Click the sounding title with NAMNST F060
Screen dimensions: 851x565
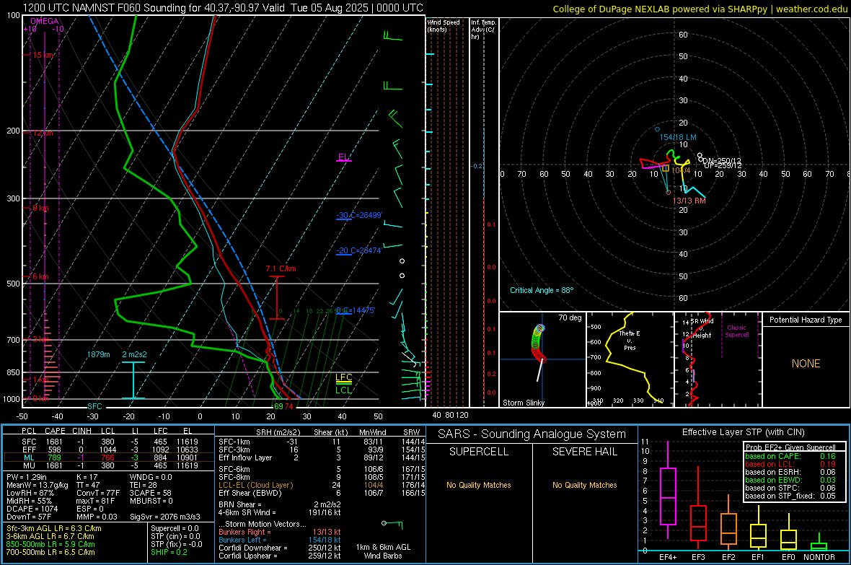(x=223, y=8)
